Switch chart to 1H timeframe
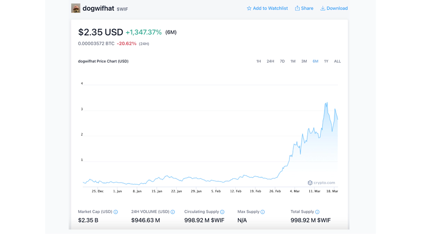This screenshot has height=237, width=421. point(259,61)
